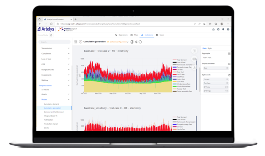
Task: Click the notifications bell icon
Action: tap(223, 29)
